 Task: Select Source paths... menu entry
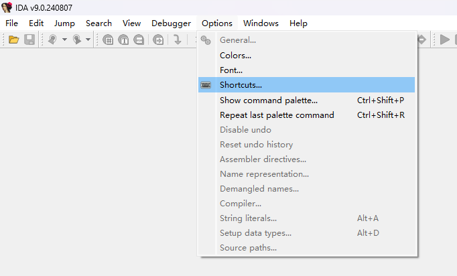307,248
